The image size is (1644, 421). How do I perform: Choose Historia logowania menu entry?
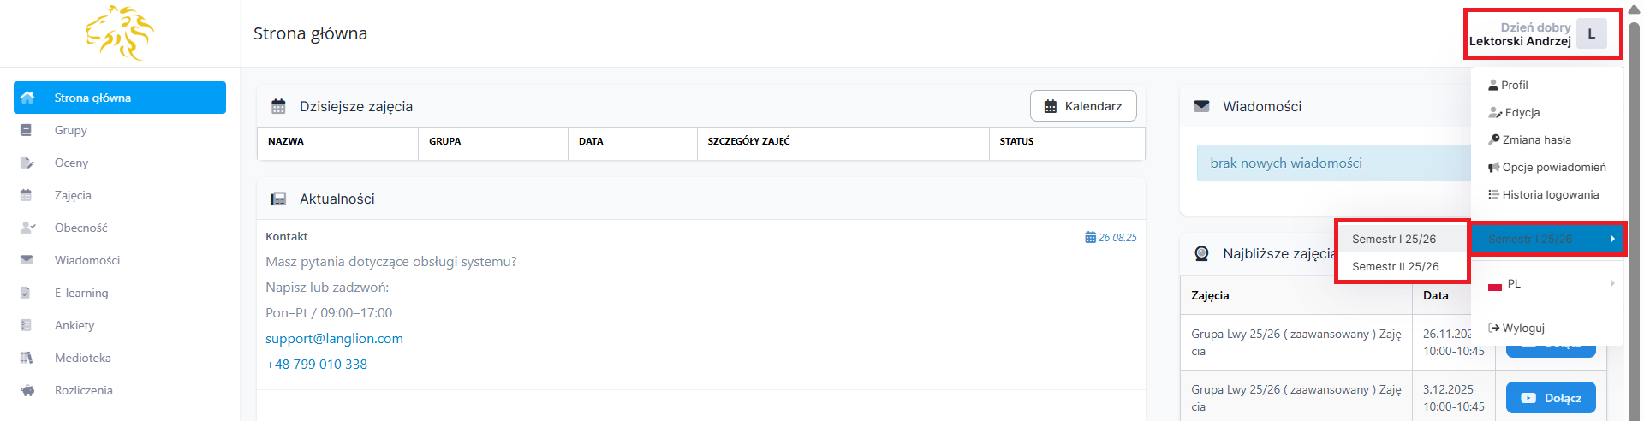click(1550, 194)
